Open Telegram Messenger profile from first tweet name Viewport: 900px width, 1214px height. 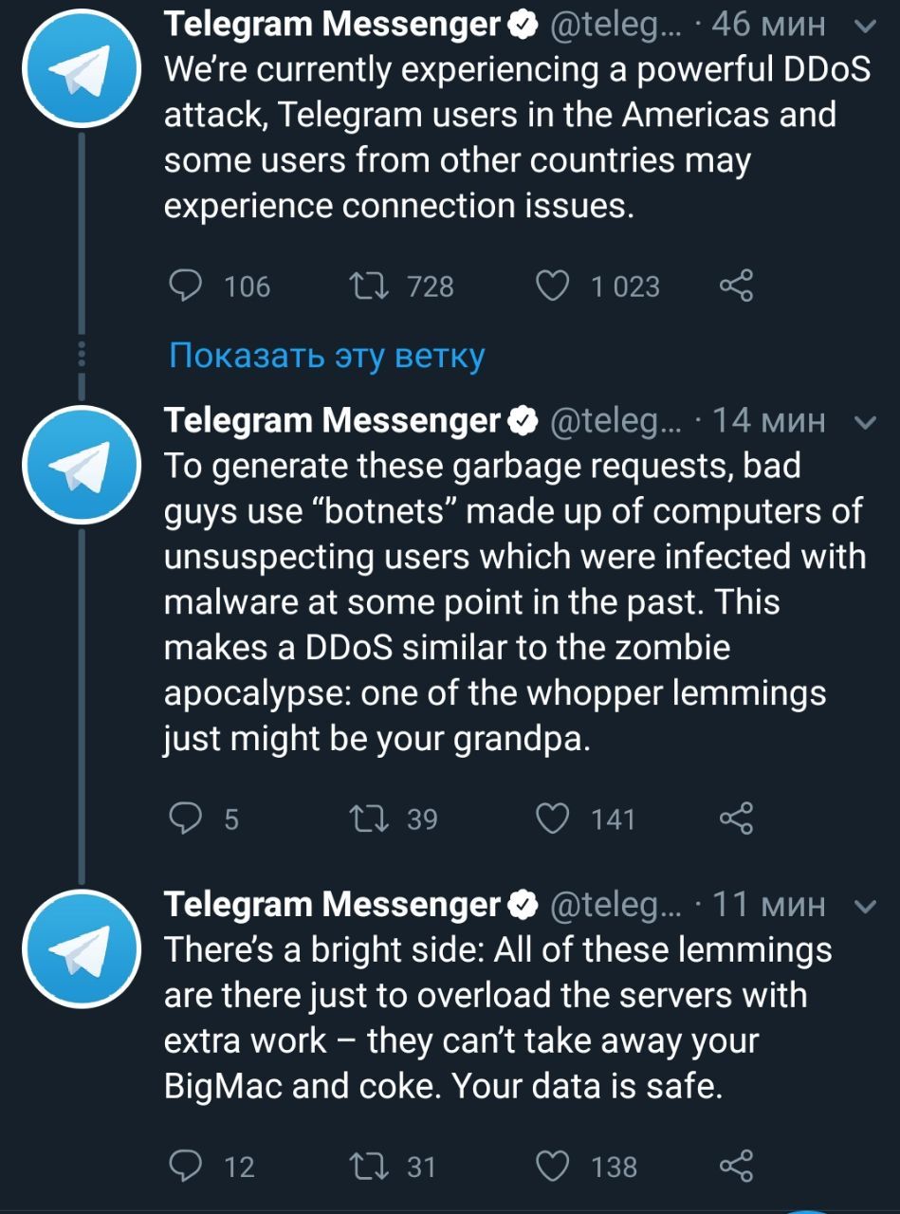click(332, 25)
